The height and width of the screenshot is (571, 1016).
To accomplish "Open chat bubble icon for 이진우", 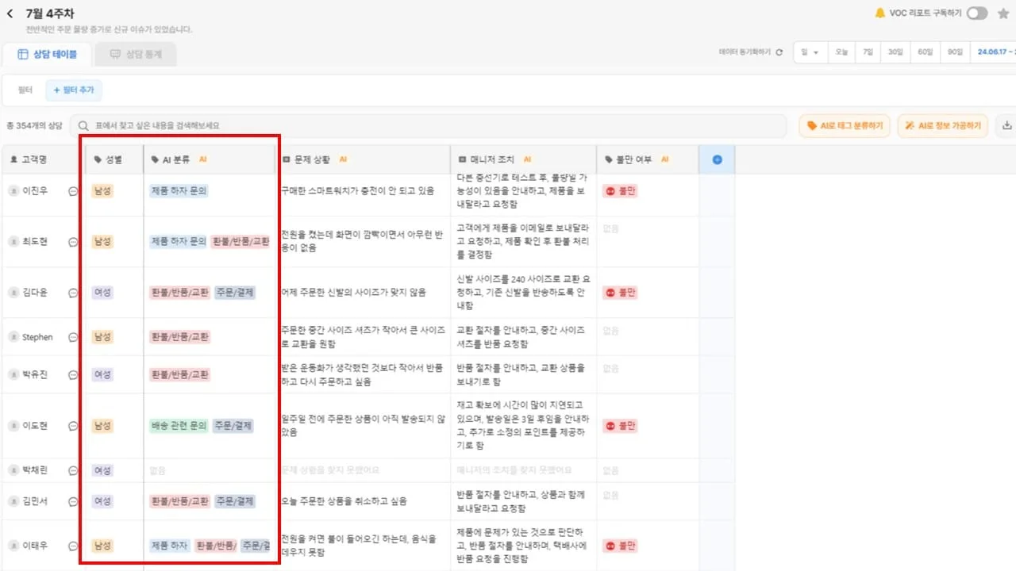I will (73, 191).
